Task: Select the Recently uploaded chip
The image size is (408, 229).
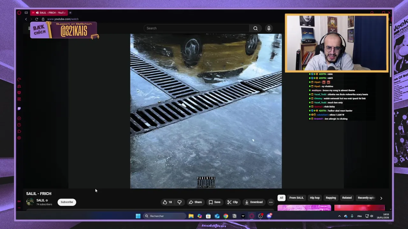Action: point(366,198)
